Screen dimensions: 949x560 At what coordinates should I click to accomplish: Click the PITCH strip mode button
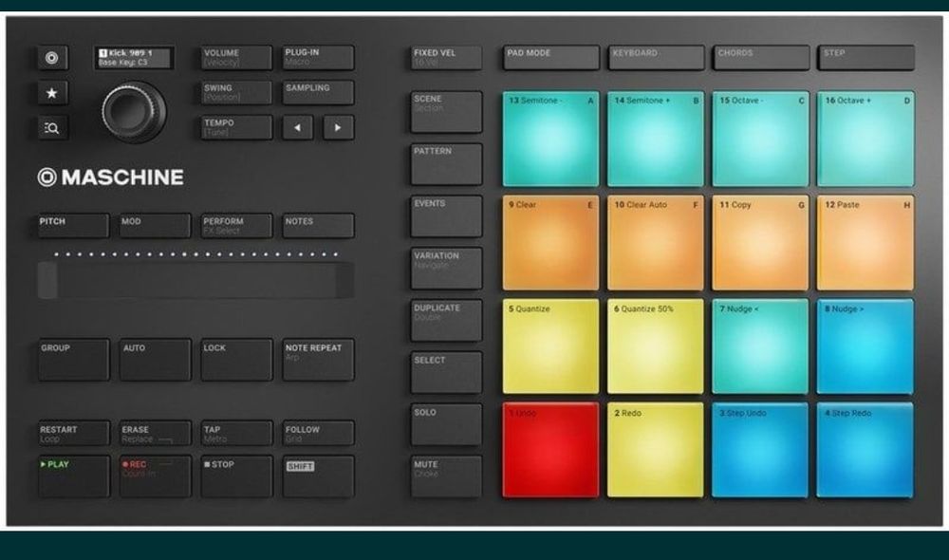[73, 226]
